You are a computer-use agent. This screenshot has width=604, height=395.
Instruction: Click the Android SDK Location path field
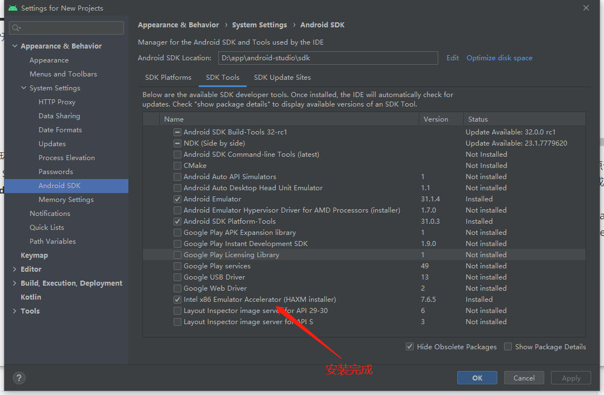(x=328, y=58)
